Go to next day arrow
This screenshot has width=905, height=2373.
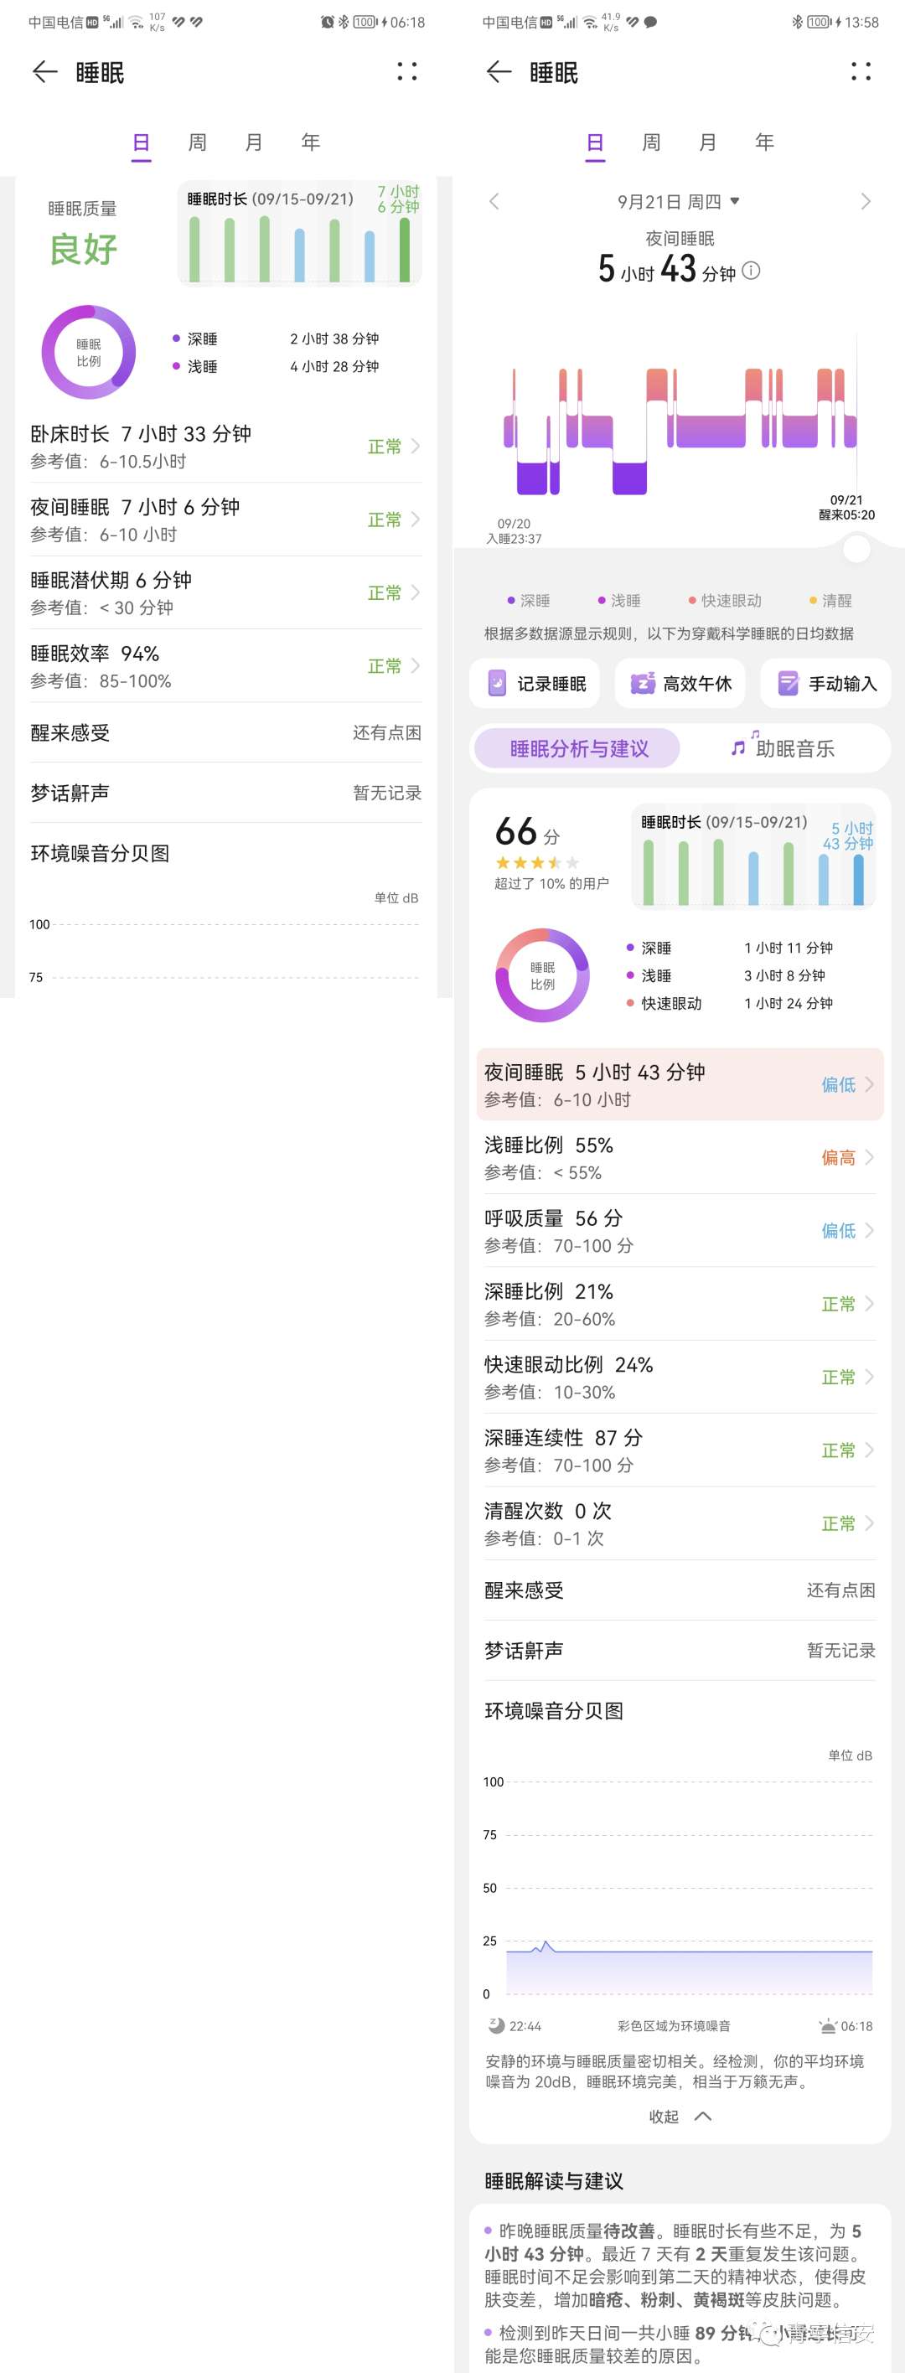866,201
